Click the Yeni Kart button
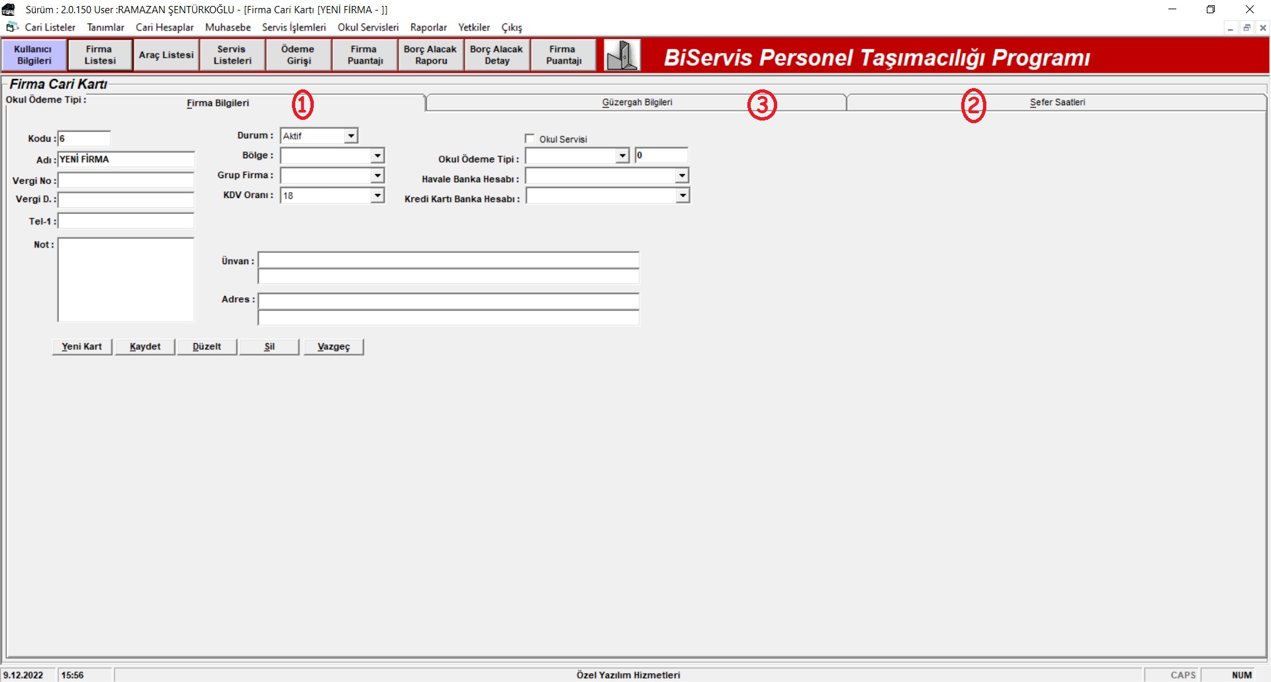 (x=82, y=346)
